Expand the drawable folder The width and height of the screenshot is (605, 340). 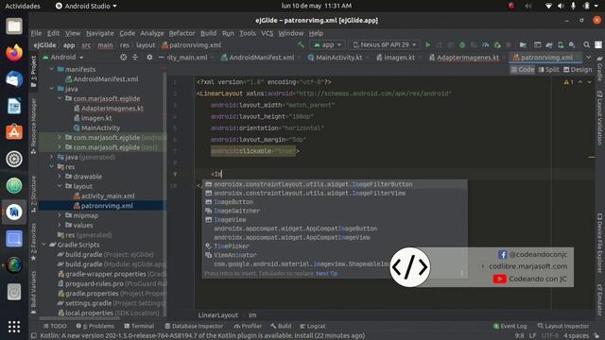point(60,177)
